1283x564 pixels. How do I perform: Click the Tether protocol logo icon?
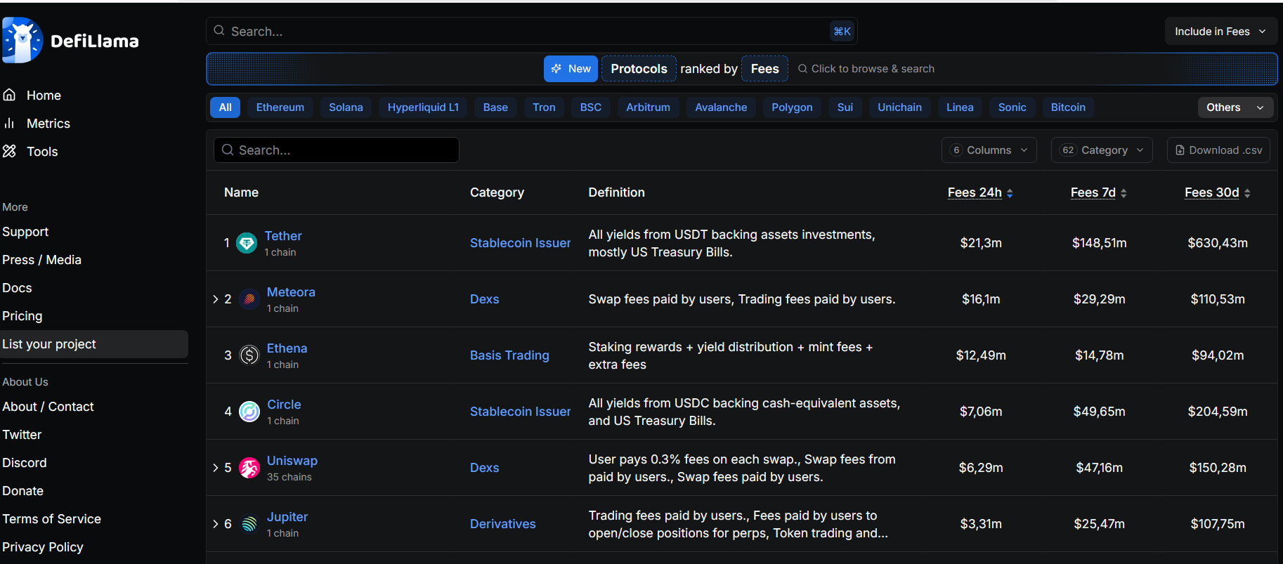click(247, 243)
